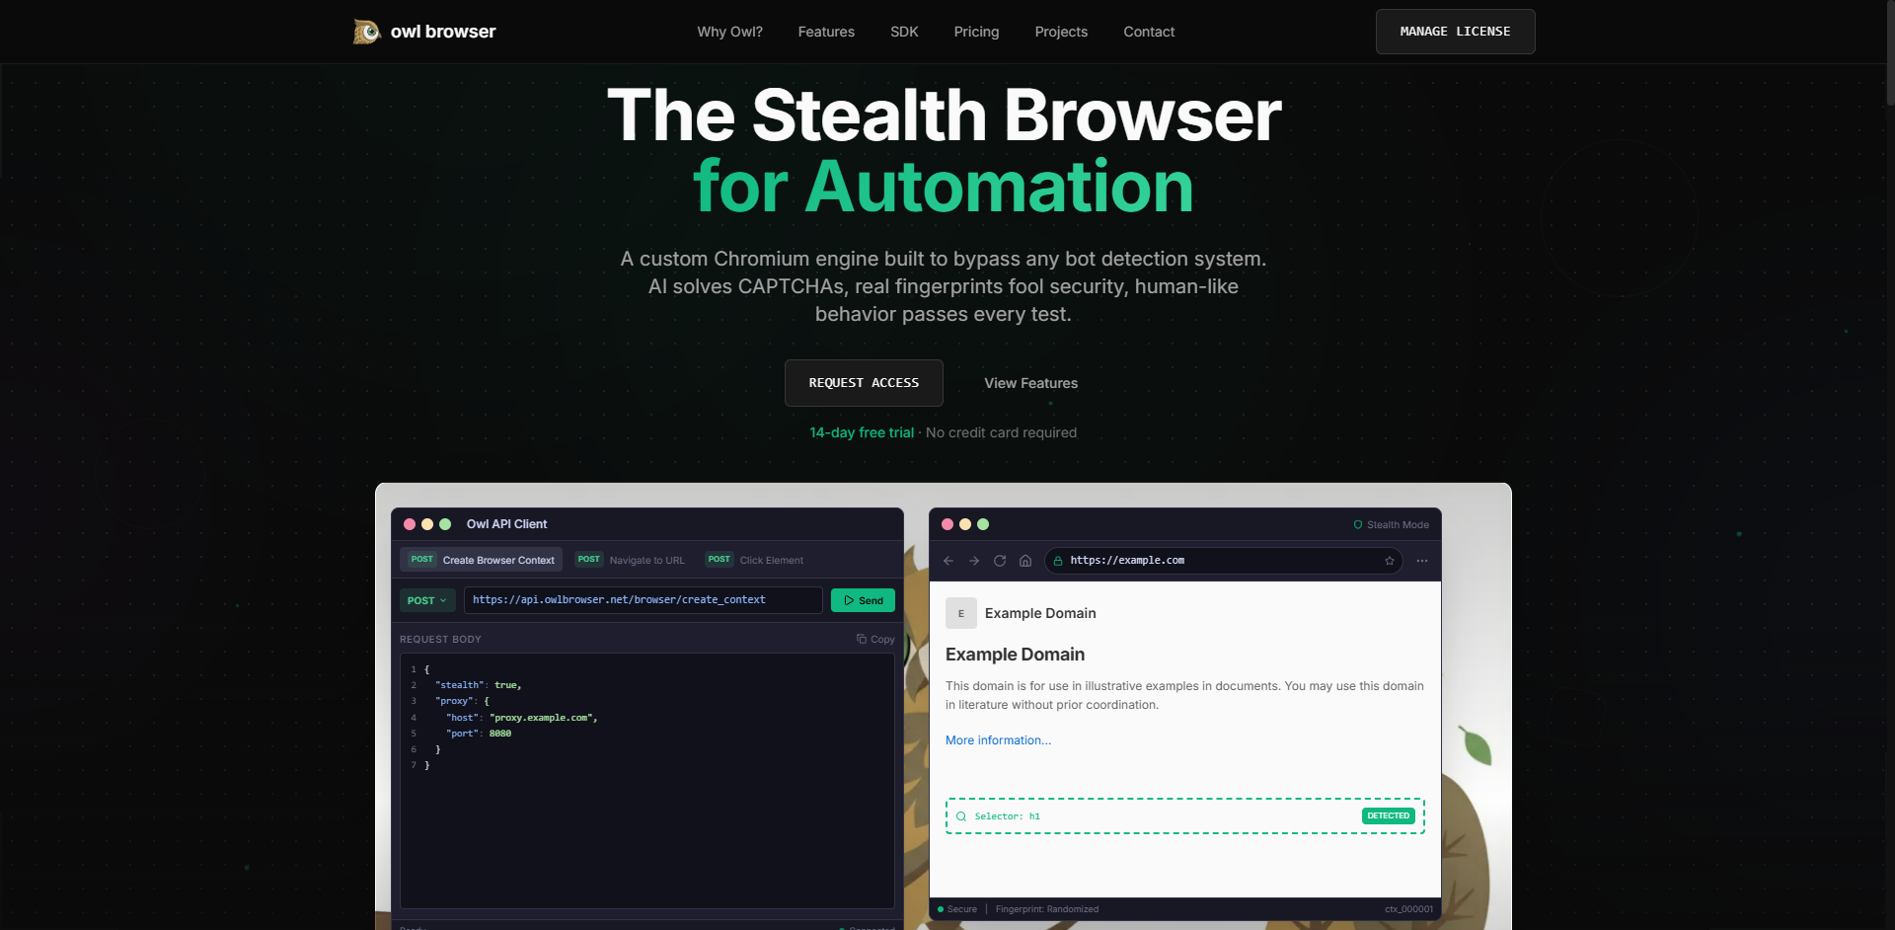Click the browser back arrow icon
The height and width of the screenshot is (930, 1895).
[948, 560]
